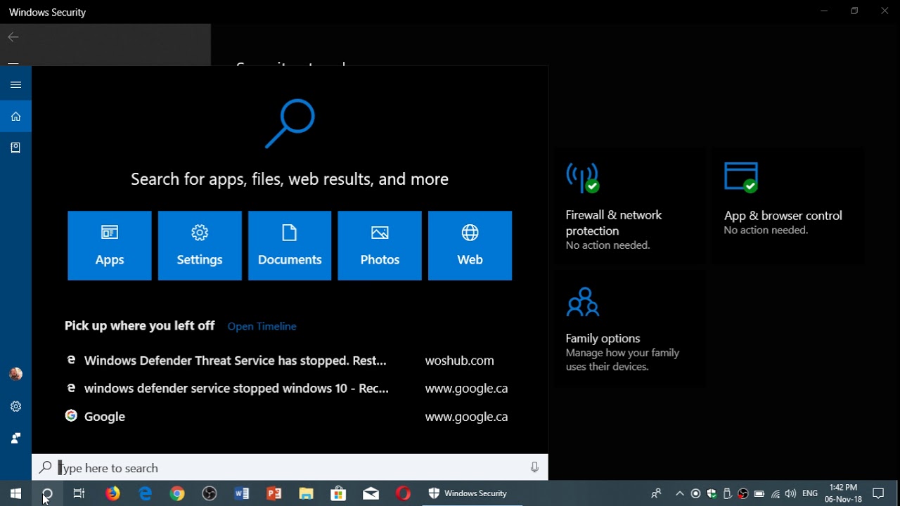900x506 pixels.
Task: Filter search by Settings tile
Action: coord(200,246)
